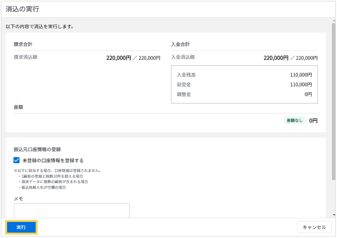
Task: Click the vertical scrollbar thumb
Action: (334, 101)
